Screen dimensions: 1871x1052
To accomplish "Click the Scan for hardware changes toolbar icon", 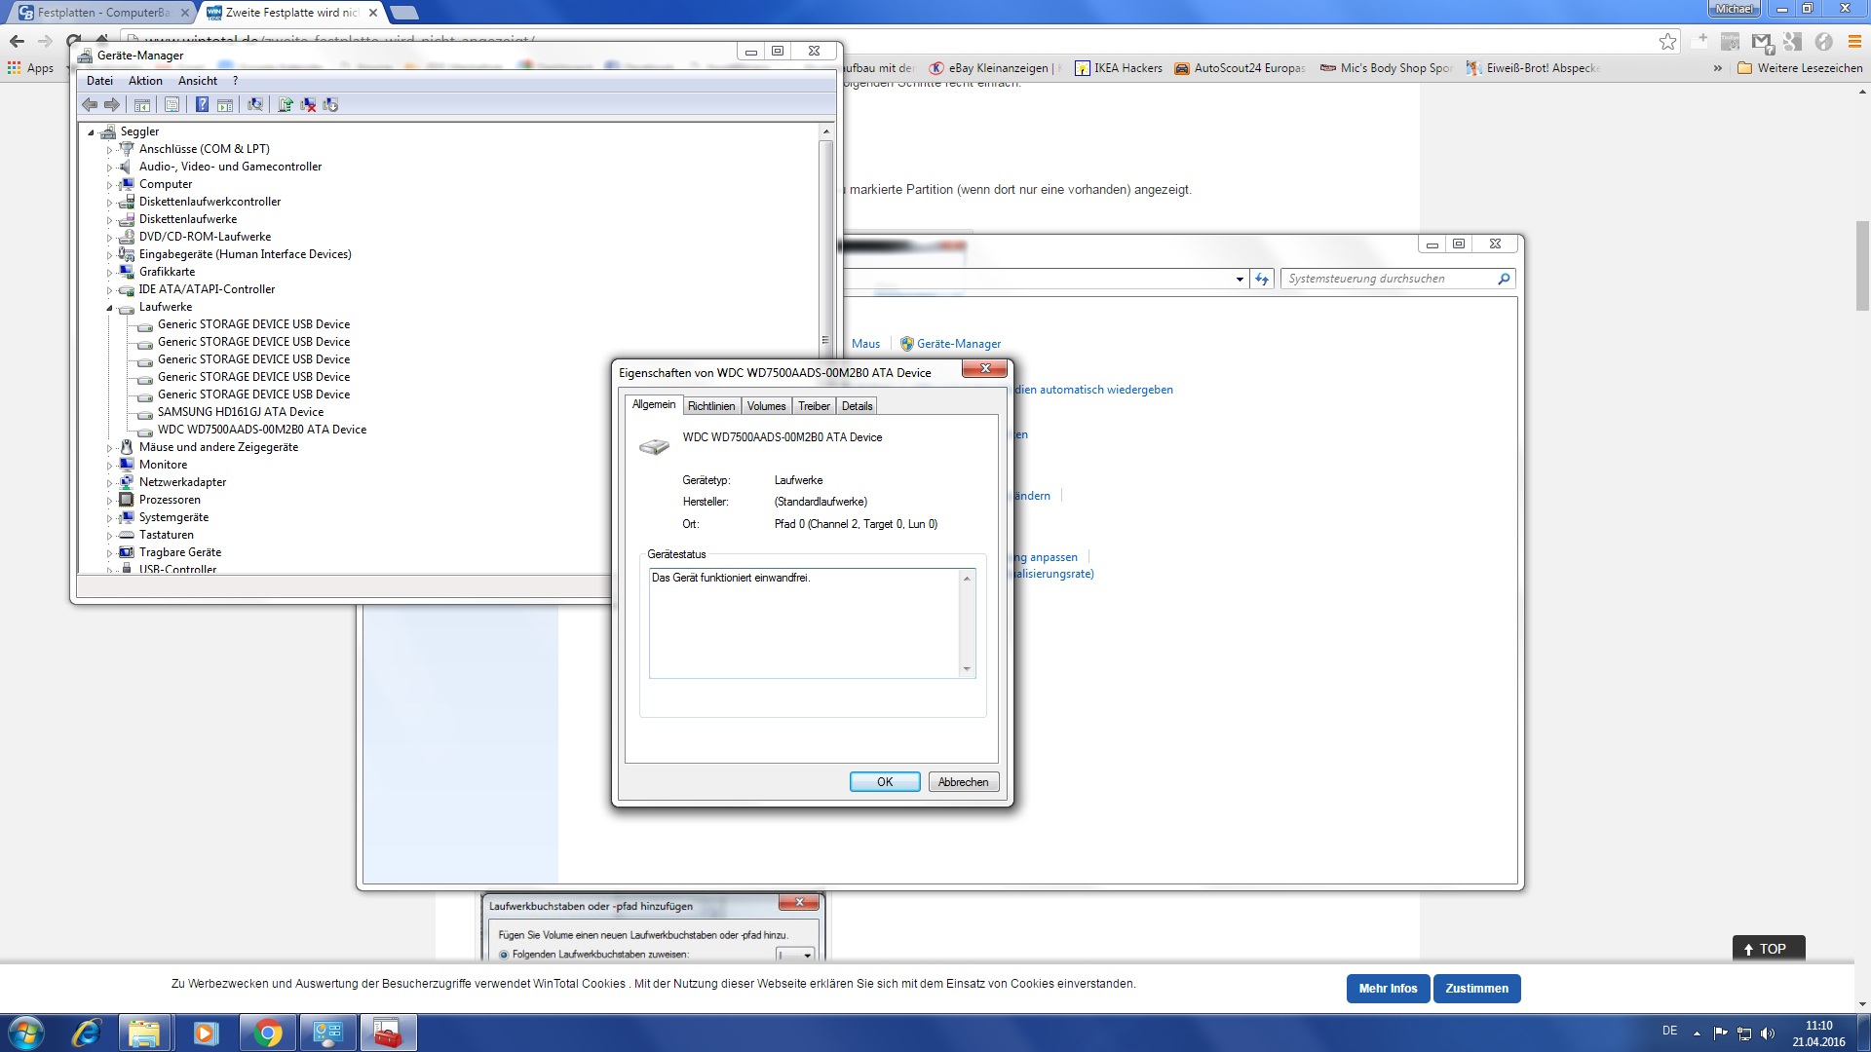I will click(x=255, y=104).
